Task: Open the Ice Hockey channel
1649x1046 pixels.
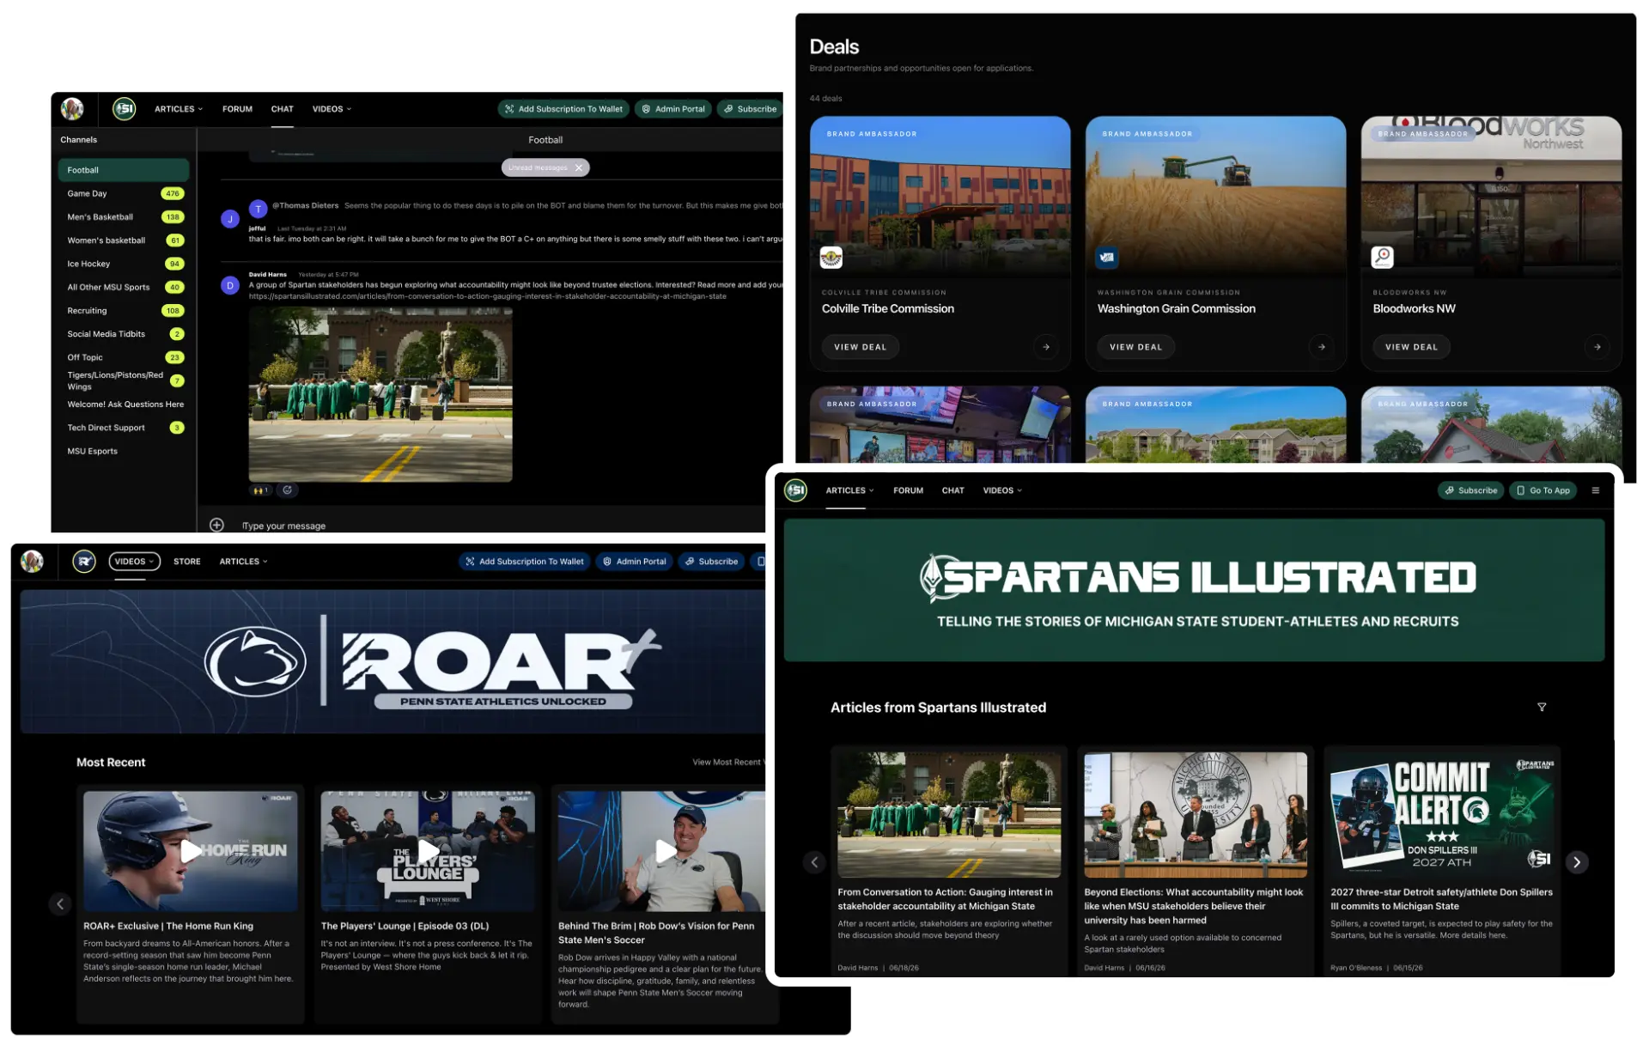Action: pyautogui.click(x=124, y=264)
